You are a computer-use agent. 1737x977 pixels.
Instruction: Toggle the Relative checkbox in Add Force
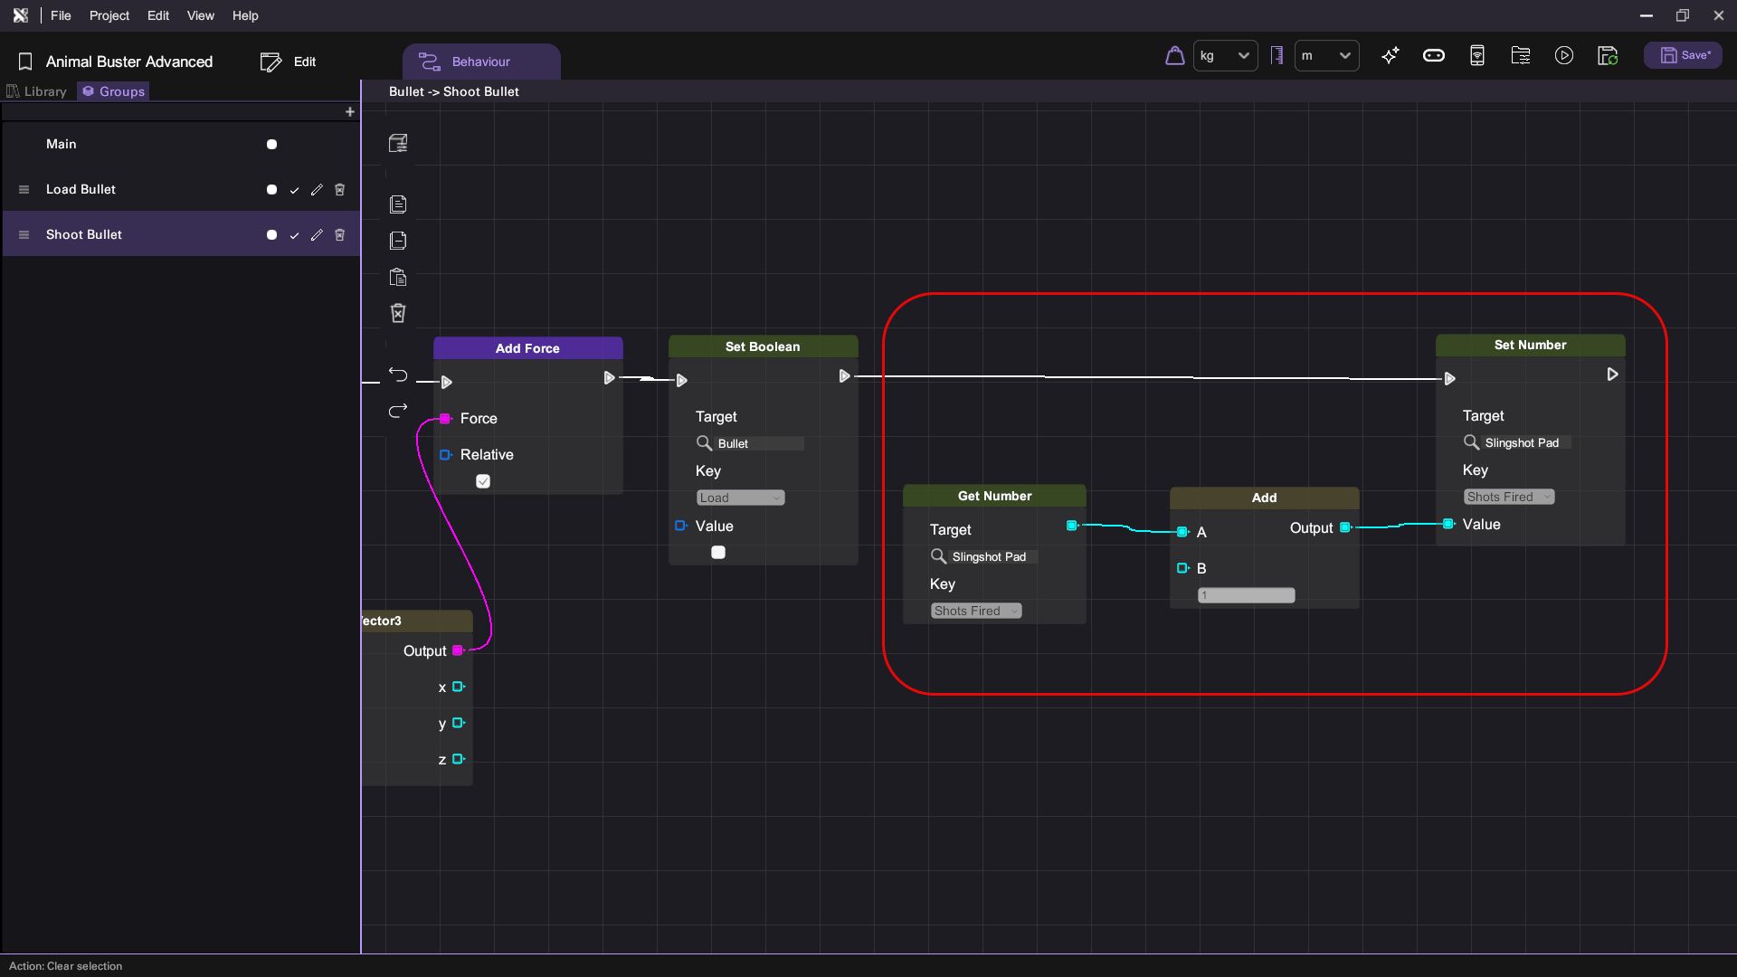483,481
